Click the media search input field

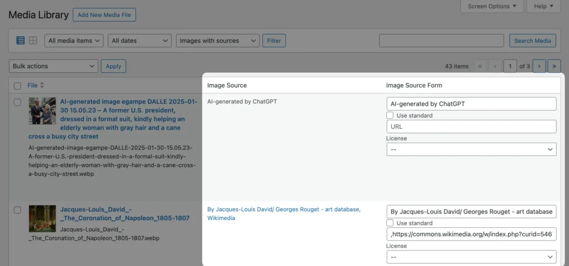441,41
